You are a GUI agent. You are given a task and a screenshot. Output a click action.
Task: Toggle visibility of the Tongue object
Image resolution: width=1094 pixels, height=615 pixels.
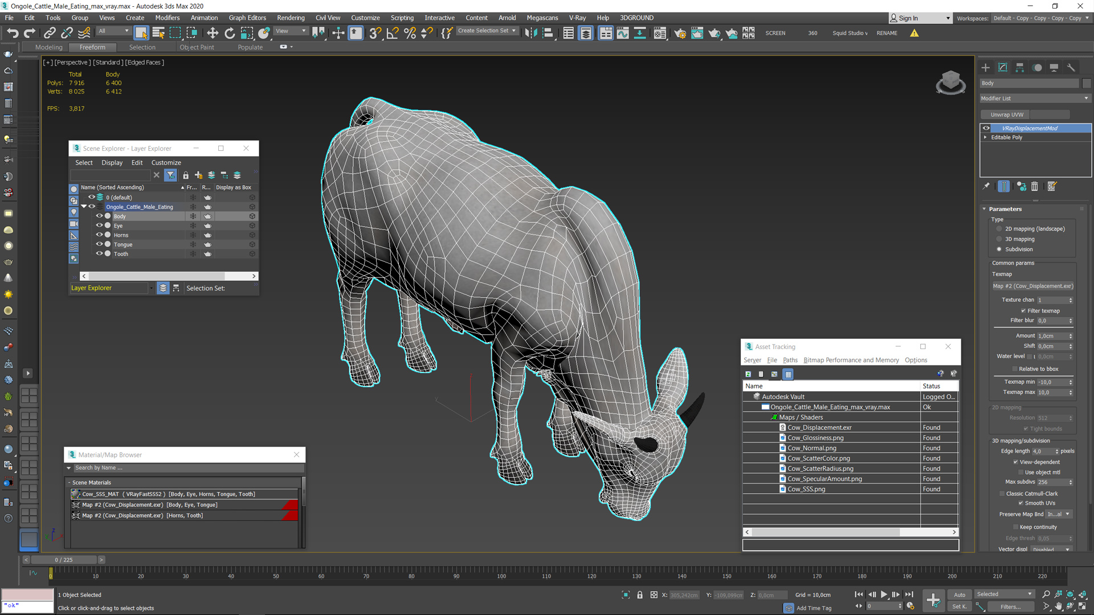[x=99, y=244]
